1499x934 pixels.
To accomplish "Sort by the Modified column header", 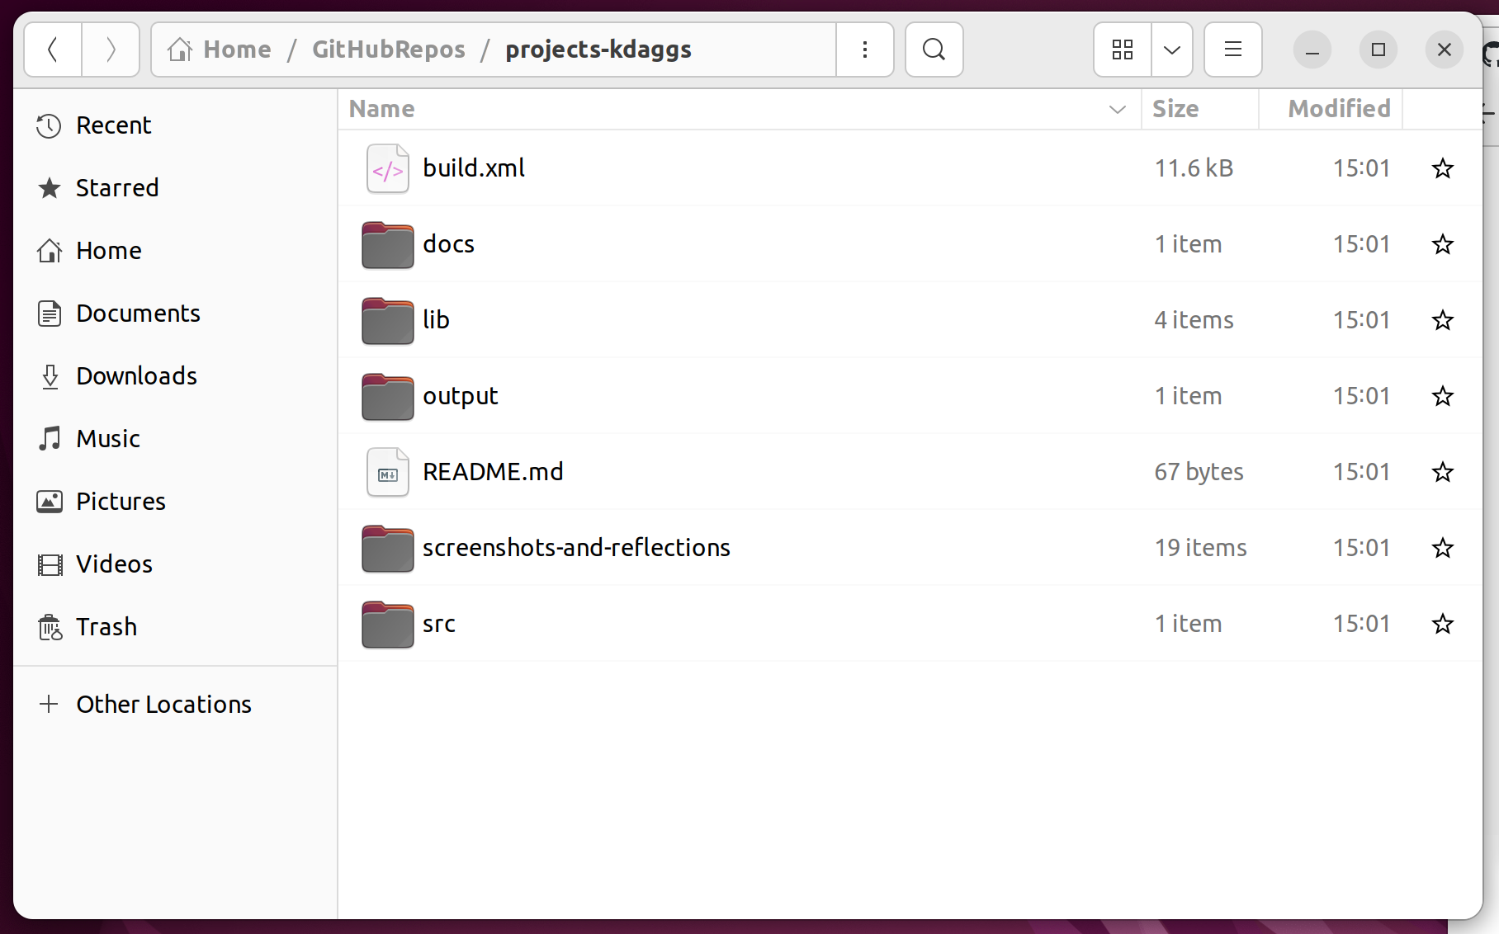I will point(1331,109).
